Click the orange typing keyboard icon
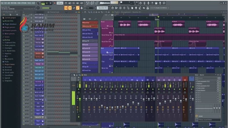 66,8
